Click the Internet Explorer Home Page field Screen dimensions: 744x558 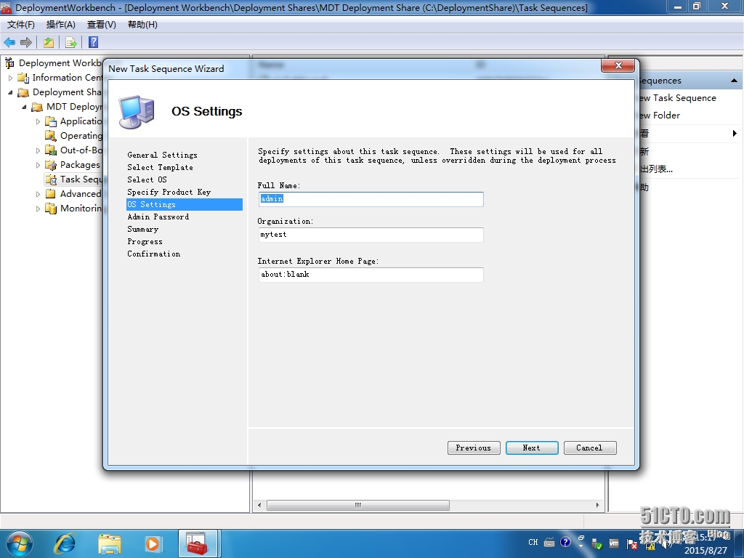(x=371, y=274)
